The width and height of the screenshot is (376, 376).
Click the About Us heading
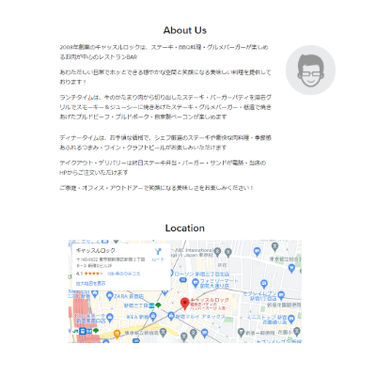click(185, 30)
